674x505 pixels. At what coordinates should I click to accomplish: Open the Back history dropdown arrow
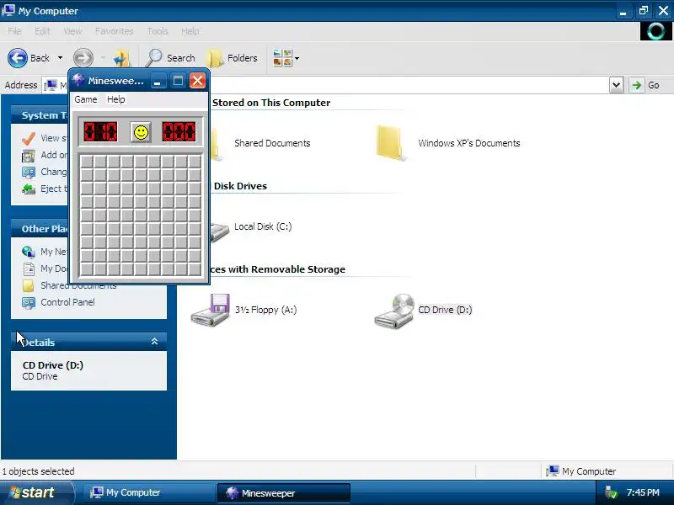(60, 57)
